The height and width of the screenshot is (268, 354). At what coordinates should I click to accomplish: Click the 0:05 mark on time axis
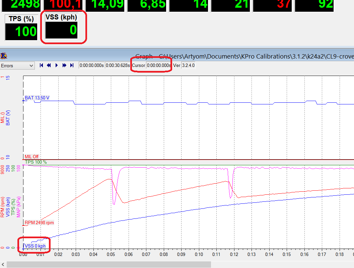(111, 254)
